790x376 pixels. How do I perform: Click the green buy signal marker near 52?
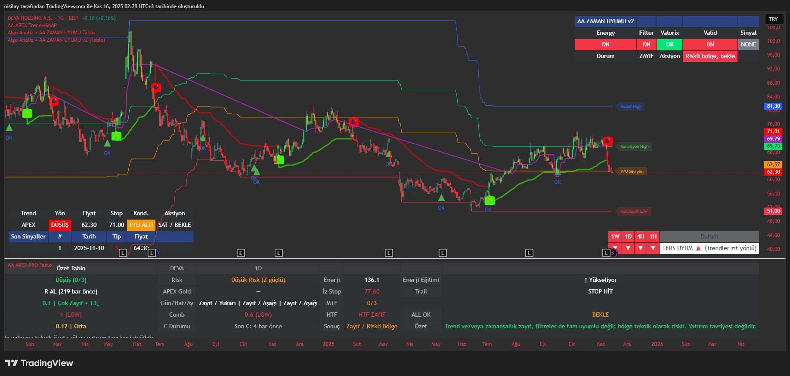(x=489, y=200)
